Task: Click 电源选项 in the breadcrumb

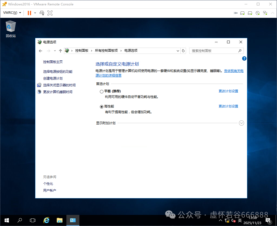Action: [131, 51]
